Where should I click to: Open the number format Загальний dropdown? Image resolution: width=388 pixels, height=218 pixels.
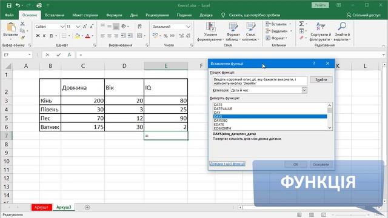click(188, 27)
